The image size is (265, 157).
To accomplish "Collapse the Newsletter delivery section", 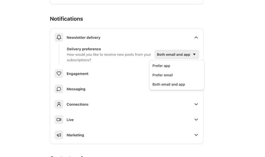I will pyautogui.click(x=196, y=37).
